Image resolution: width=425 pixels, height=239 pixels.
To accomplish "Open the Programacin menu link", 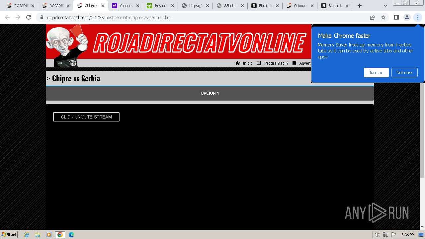I will [276, 63].
